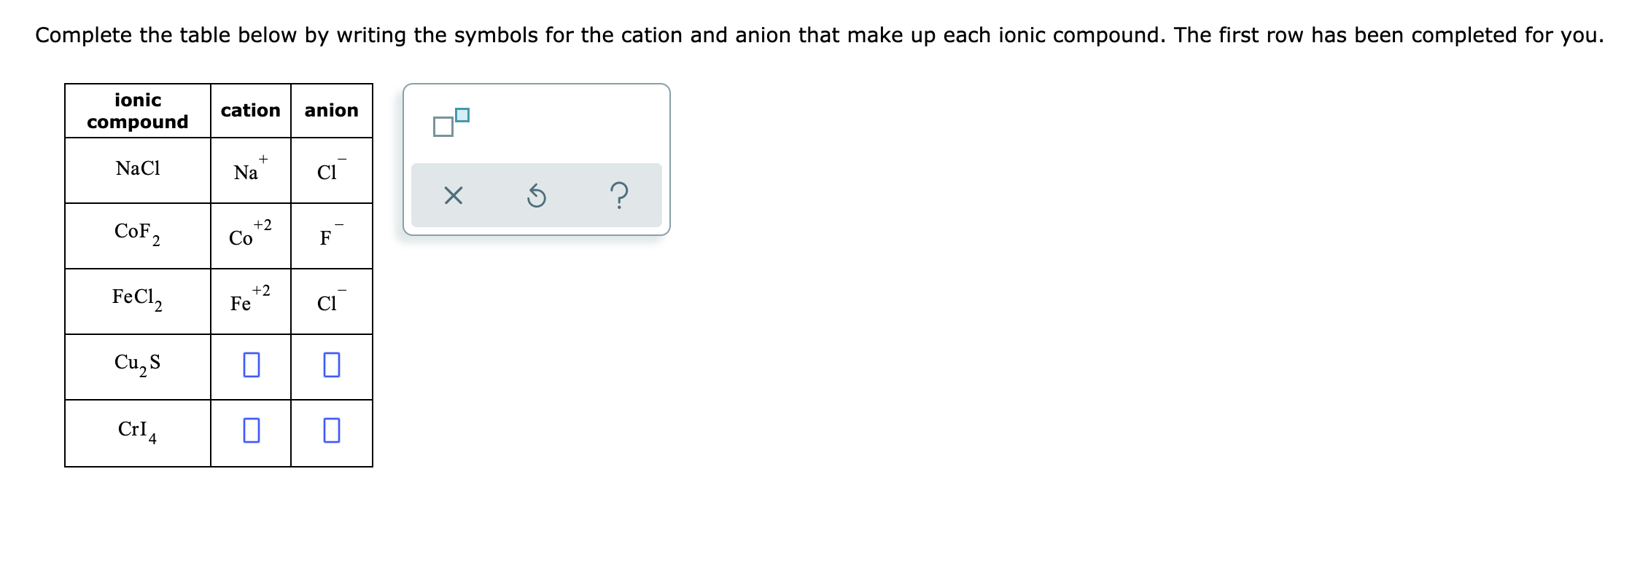Select the NaCl row in the table

137,169
